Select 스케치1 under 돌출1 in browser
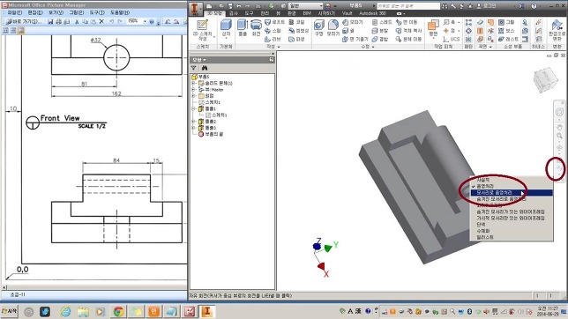568x319 pixels. click(216, 115)
